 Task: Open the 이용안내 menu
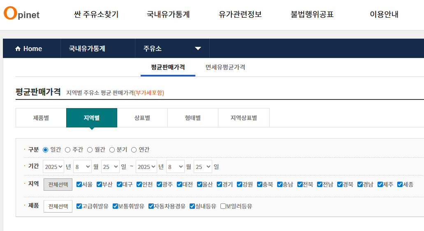point(384,14)
